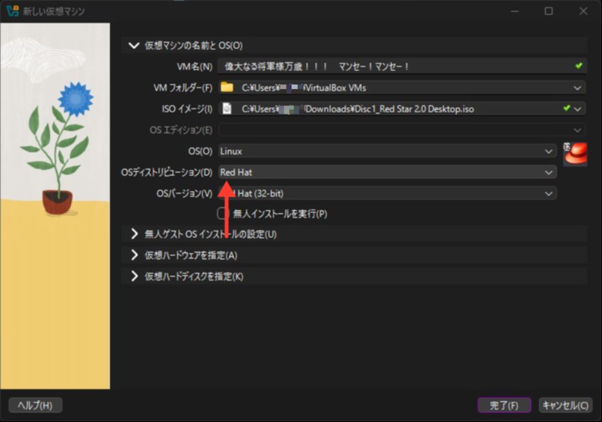This screenshot has height=422, width=602.
Task: Click the VM名(N) label
Action: [x=194, y=67]
